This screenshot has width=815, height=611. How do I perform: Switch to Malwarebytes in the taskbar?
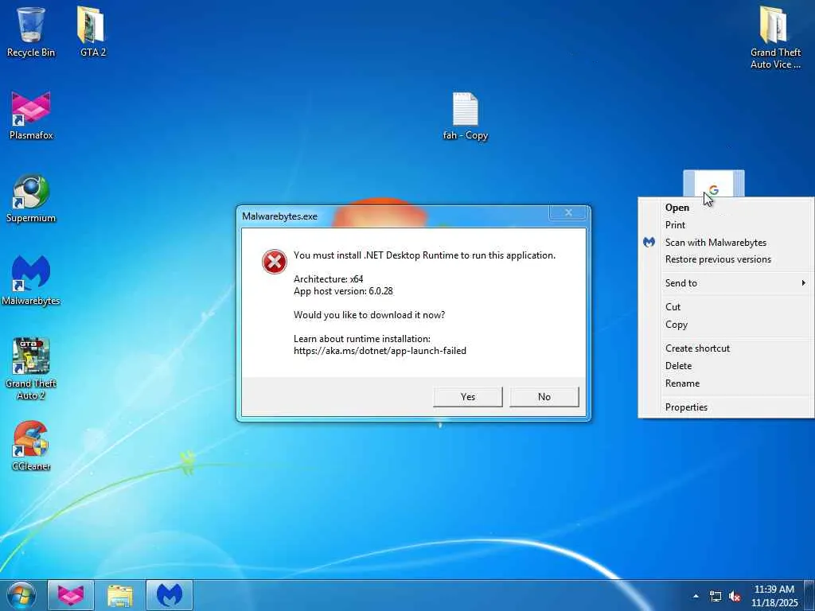(170, 595)
